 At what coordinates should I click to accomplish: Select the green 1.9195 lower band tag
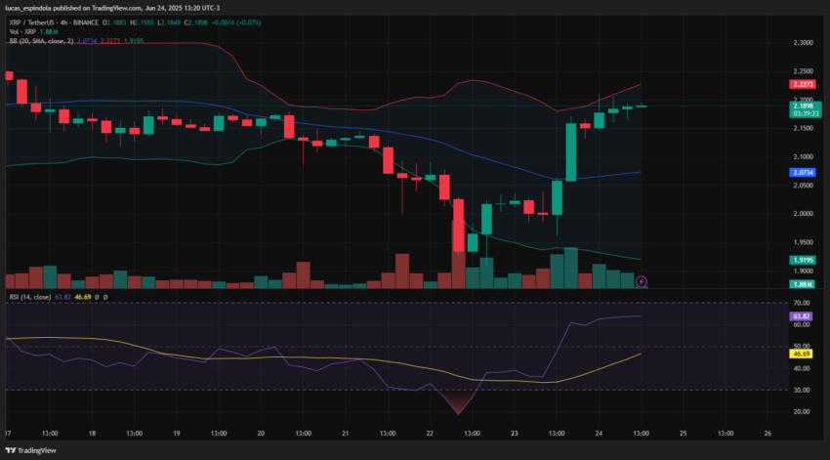click(803, 260)
